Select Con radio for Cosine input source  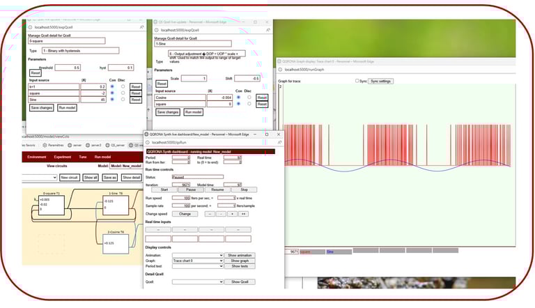point(238,98)
